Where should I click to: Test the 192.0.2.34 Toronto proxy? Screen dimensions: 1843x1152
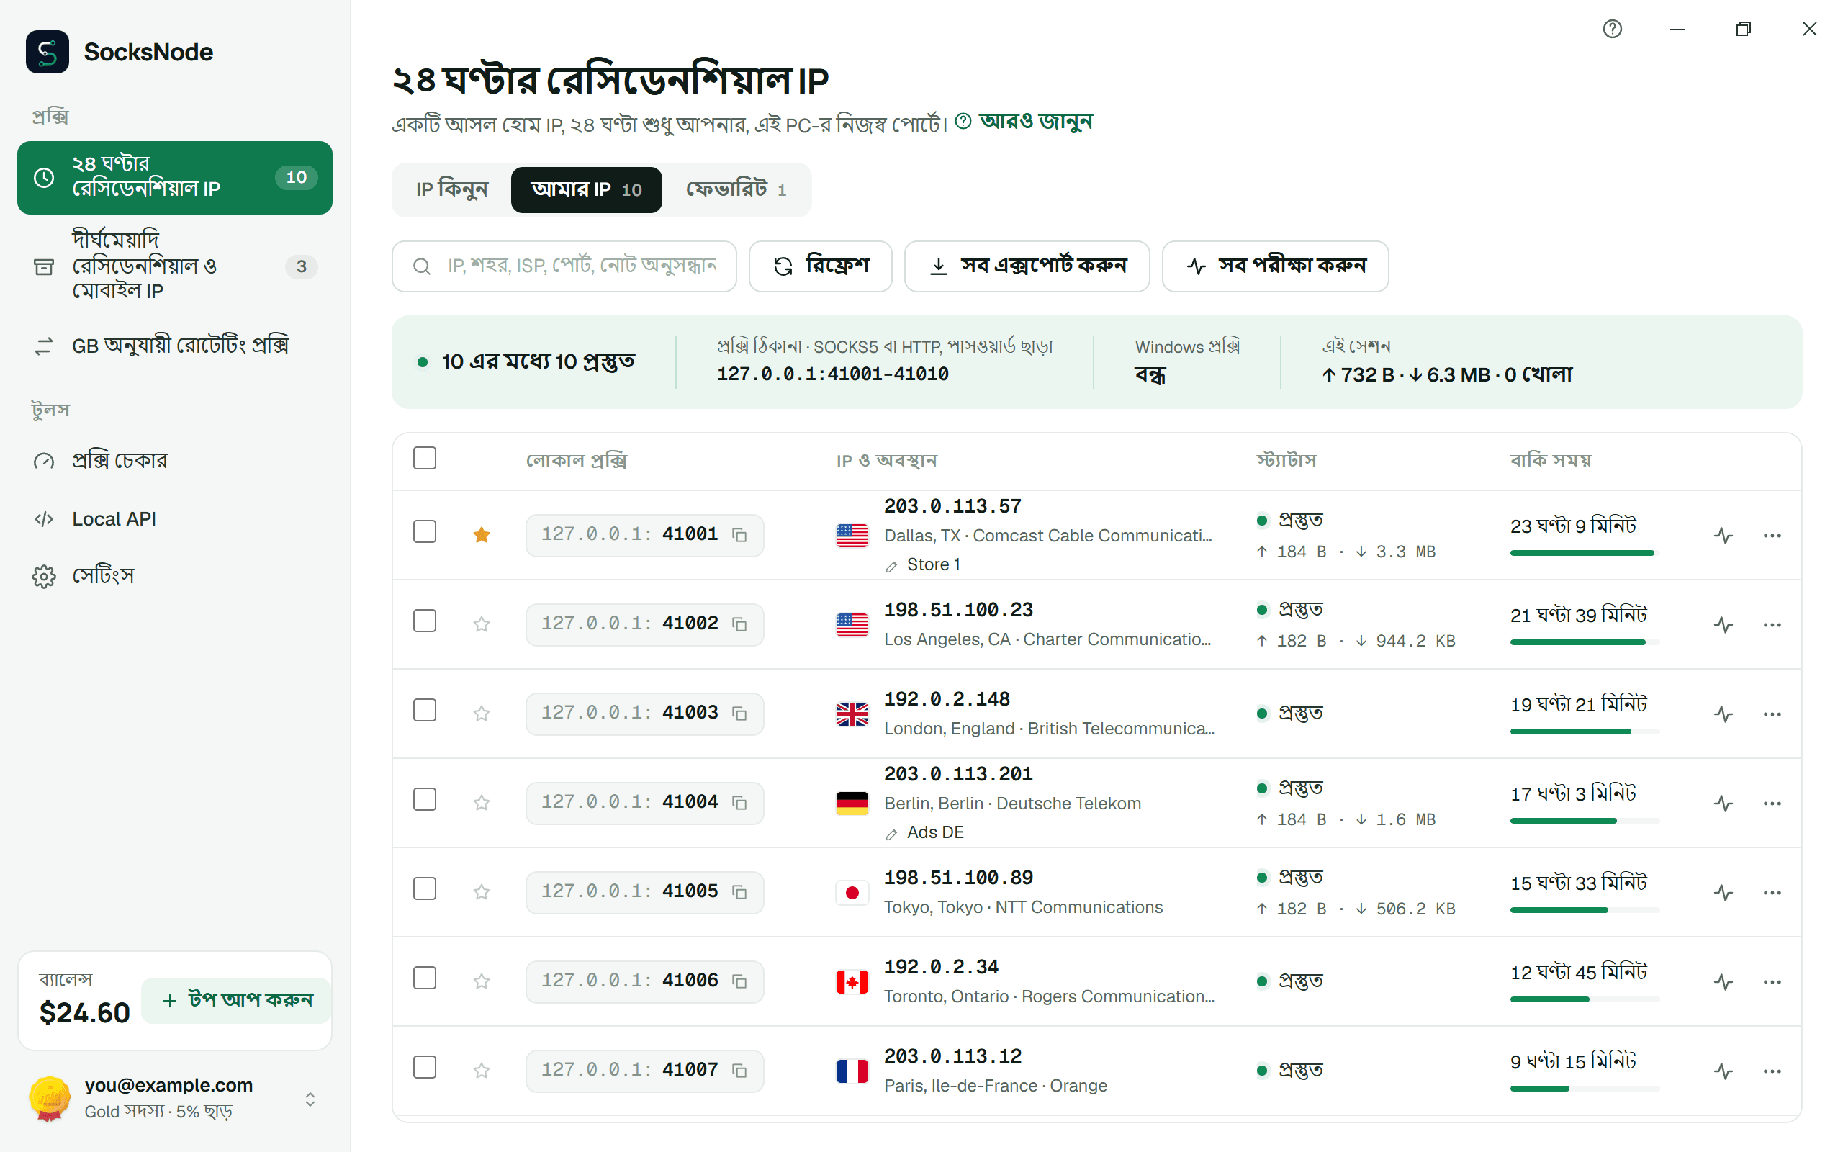tap(1723, 981)
